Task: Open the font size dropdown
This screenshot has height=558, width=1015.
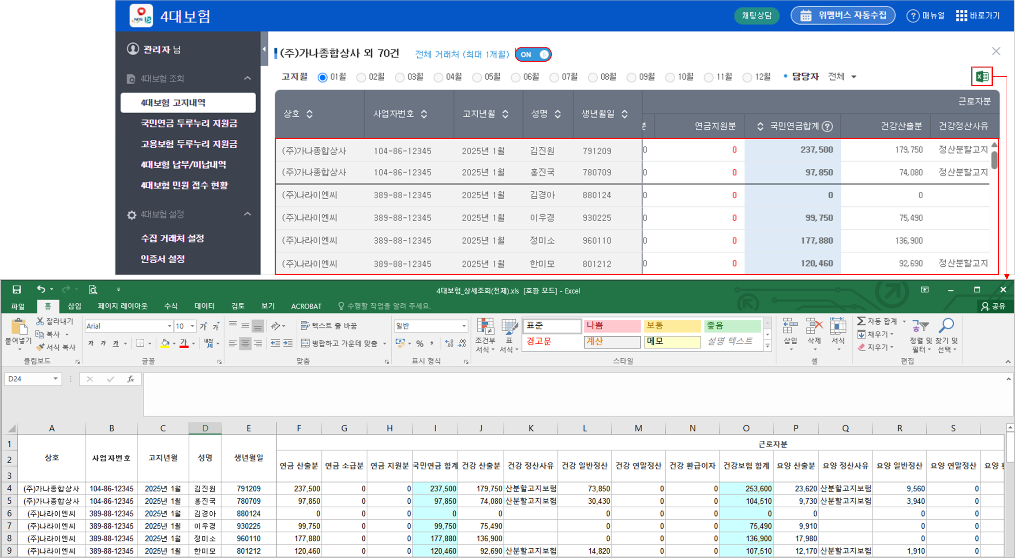Action: pos(192,326)
